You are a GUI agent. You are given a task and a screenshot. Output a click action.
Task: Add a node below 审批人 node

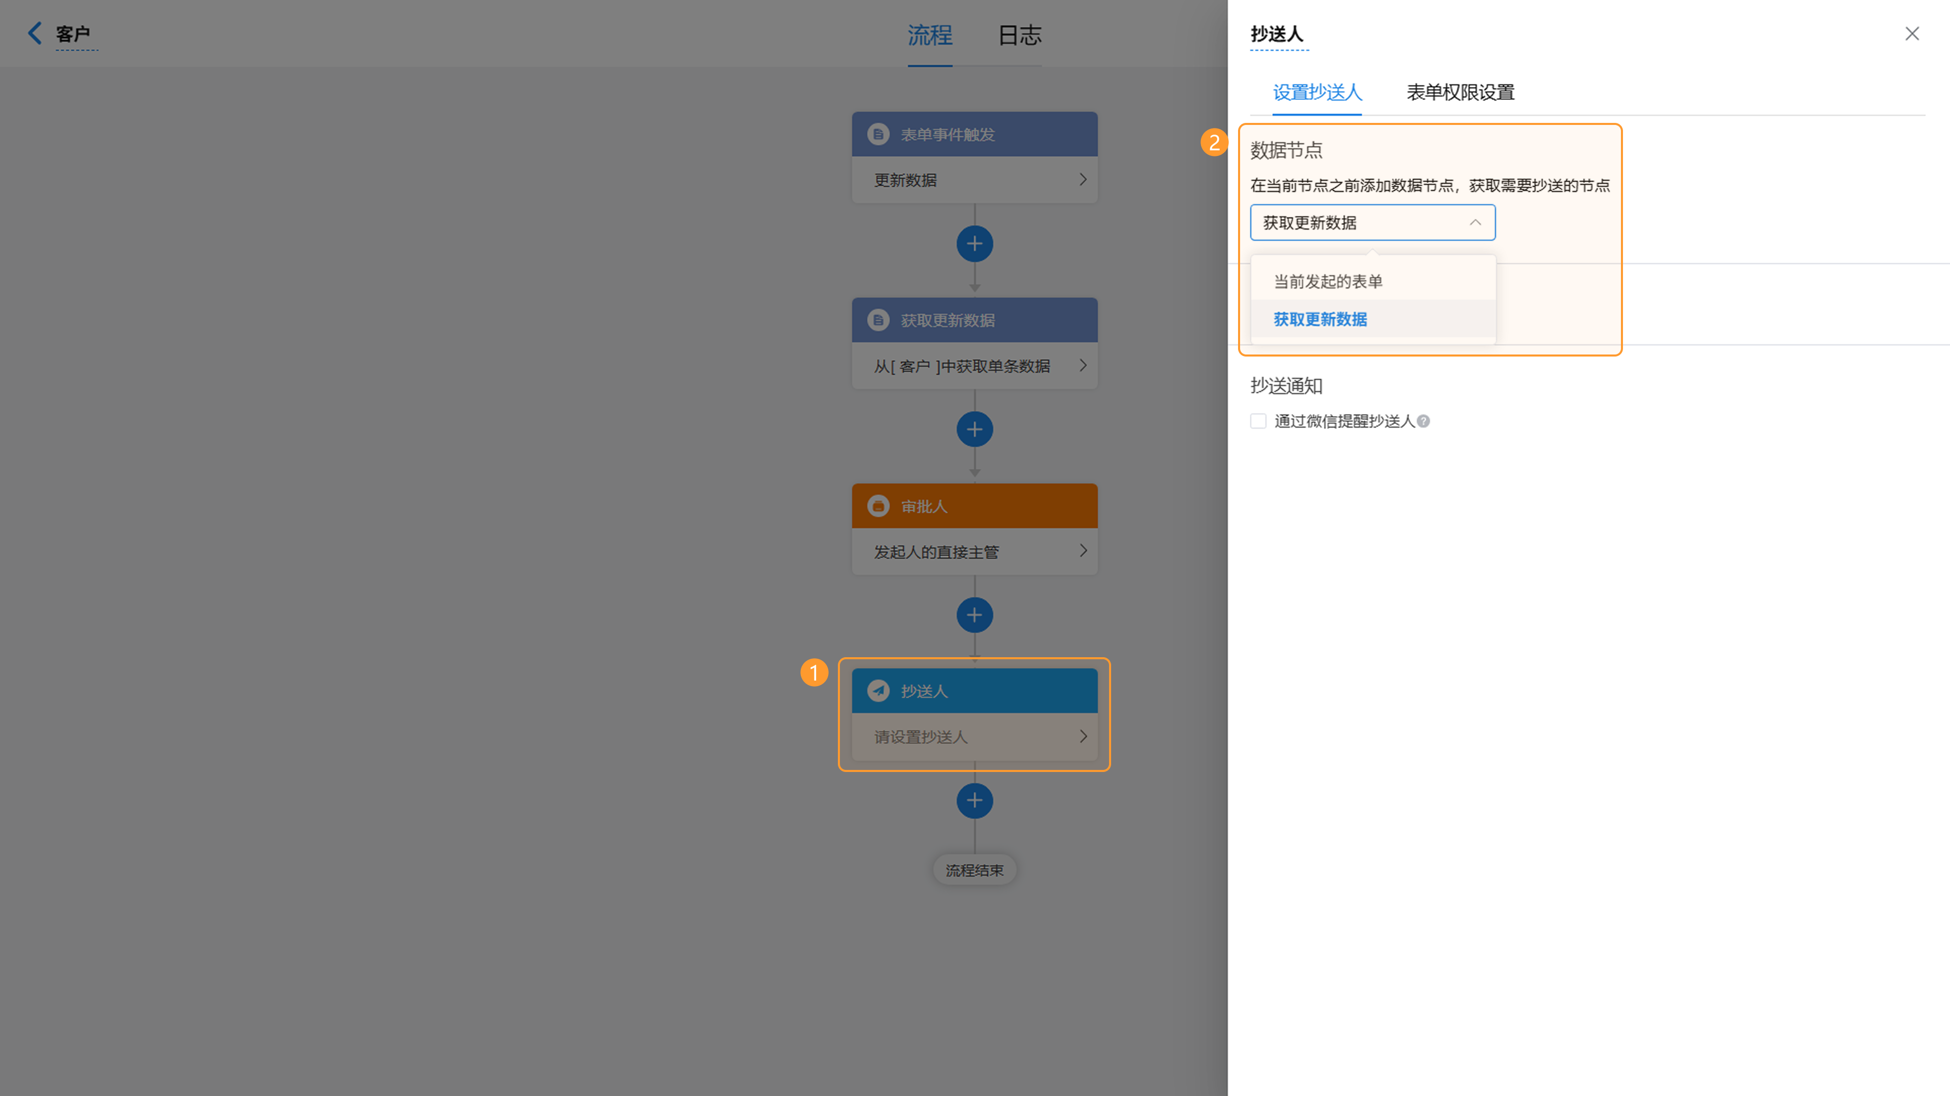click(974, 616)
